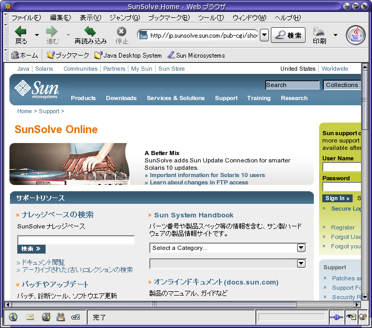Open the ブックマーク folder in bookmarks toolbar
This screenshot has height=328, width=372.
point(68,56)
